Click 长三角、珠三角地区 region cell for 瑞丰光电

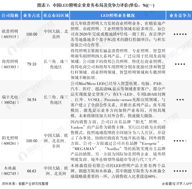[x=56, y=100]
